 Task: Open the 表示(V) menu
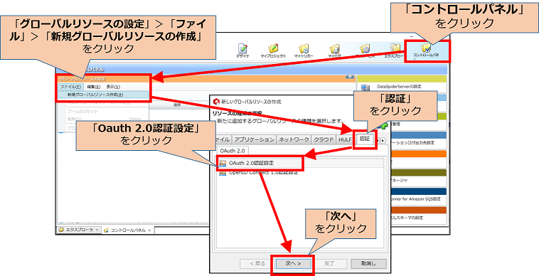click(113, 87)
